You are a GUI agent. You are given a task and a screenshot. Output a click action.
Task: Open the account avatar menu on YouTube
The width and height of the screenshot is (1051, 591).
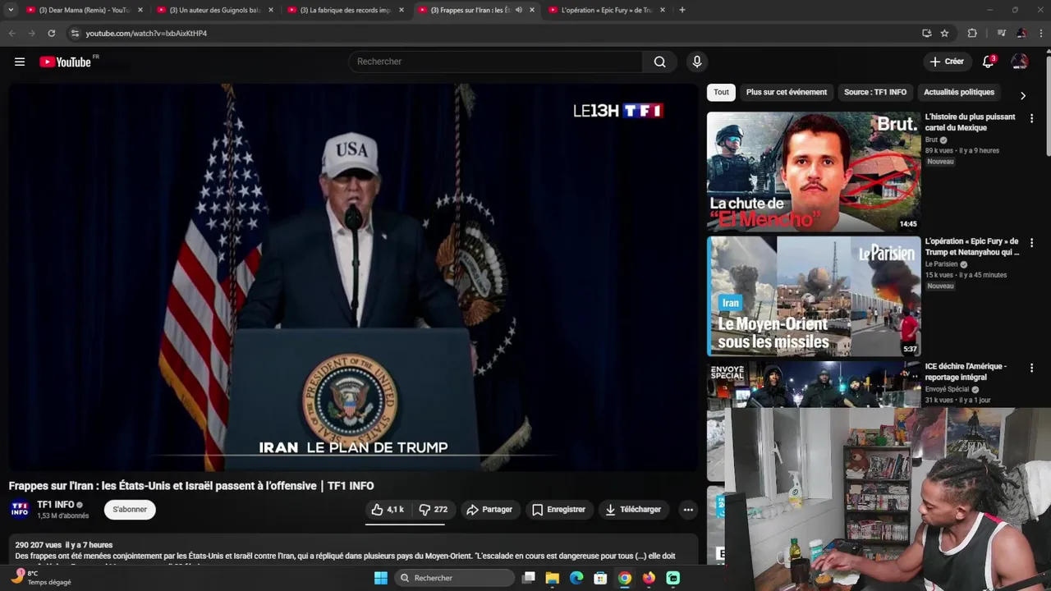click(1020, 62)
